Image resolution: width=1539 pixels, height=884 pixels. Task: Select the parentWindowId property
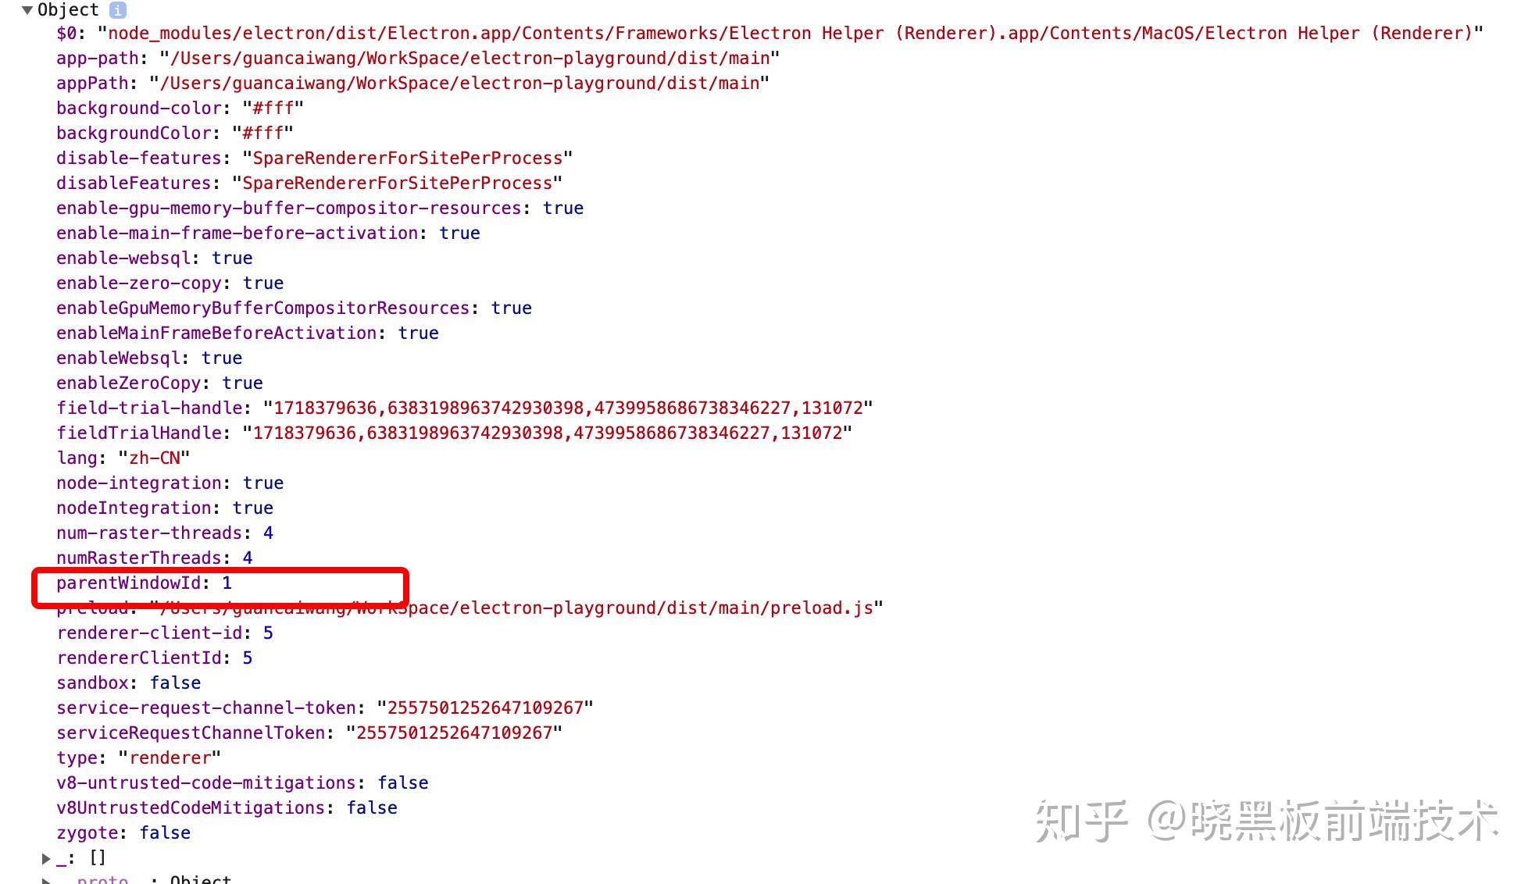pyautogui.click(x=145, y=583)
